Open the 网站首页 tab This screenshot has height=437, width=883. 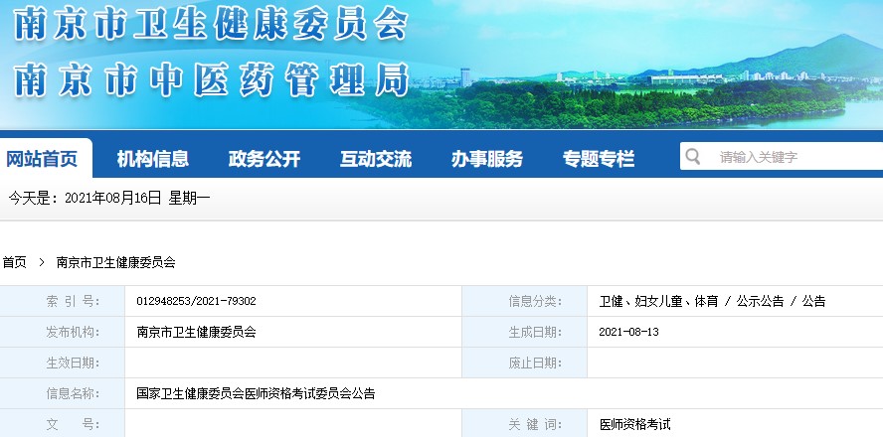pyautogui.click(x=42, y=159)
